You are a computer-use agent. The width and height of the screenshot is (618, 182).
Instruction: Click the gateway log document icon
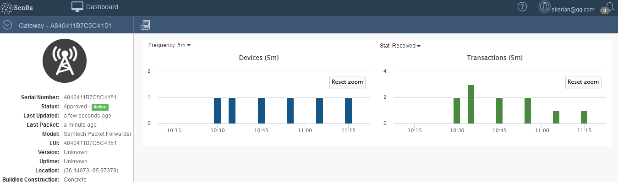(x=145, y=25)
